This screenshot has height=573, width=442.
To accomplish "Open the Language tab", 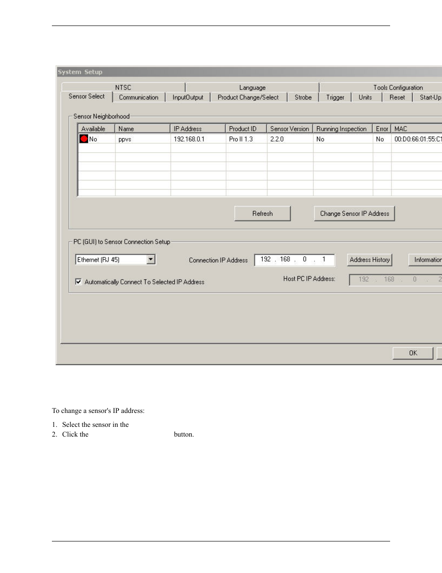I will [253, 87].
